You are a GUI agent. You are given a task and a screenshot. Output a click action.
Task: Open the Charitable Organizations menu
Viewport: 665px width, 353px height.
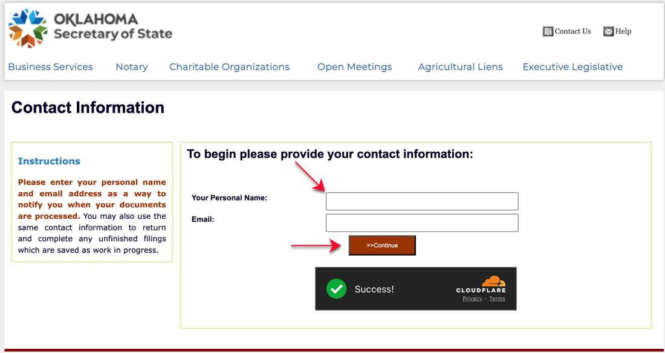pyautogui.click(x=230, y=67)
